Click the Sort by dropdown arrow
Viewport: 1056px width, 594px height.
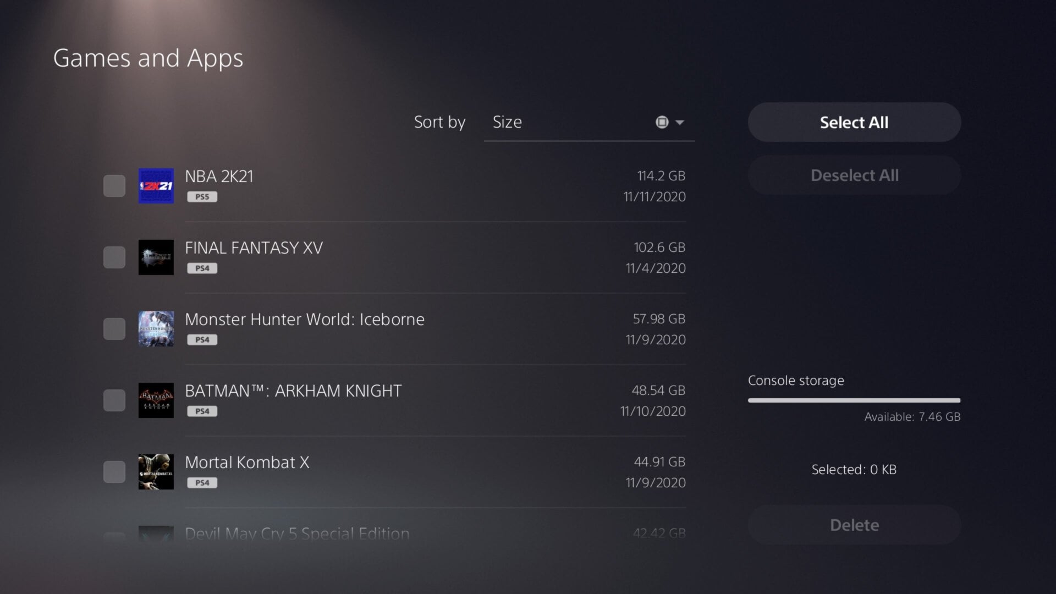[x=680, y=122]
